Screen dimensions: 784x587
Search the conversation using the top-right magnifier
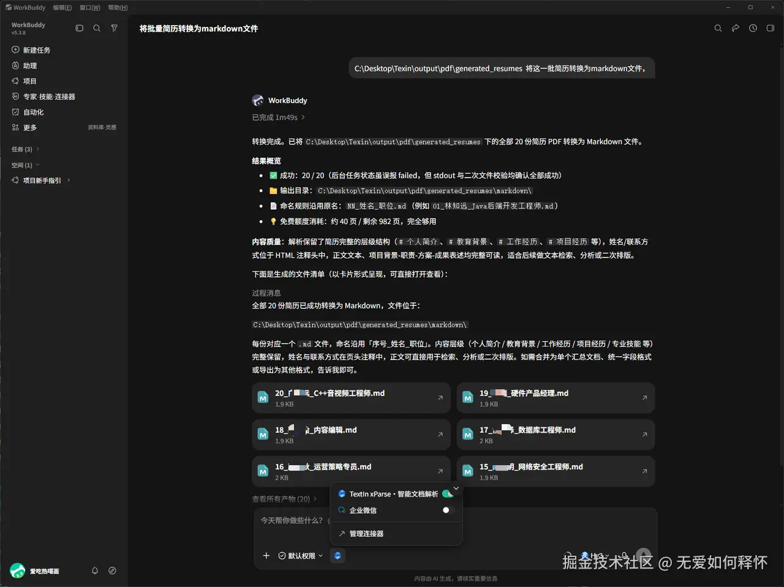tap(718, 28)
